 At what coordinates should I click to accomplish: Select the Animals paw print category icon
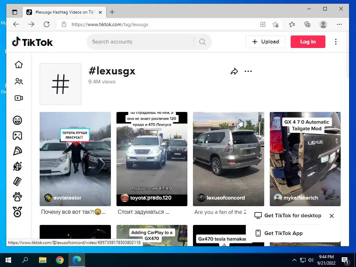(17, 197)
